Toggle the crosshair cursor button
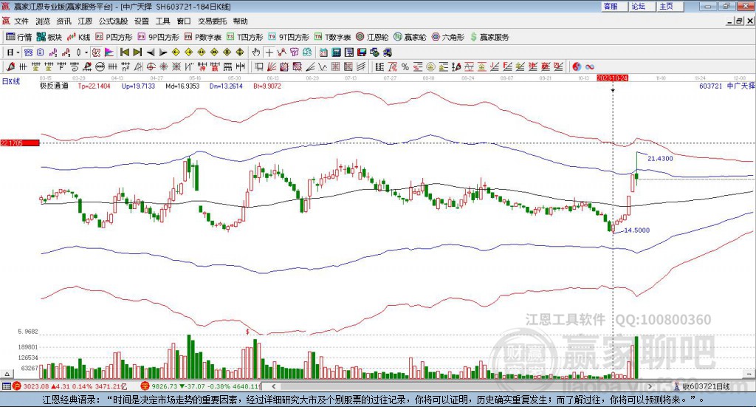The height and width of the screenshot is (407, 756). point(269,52)
